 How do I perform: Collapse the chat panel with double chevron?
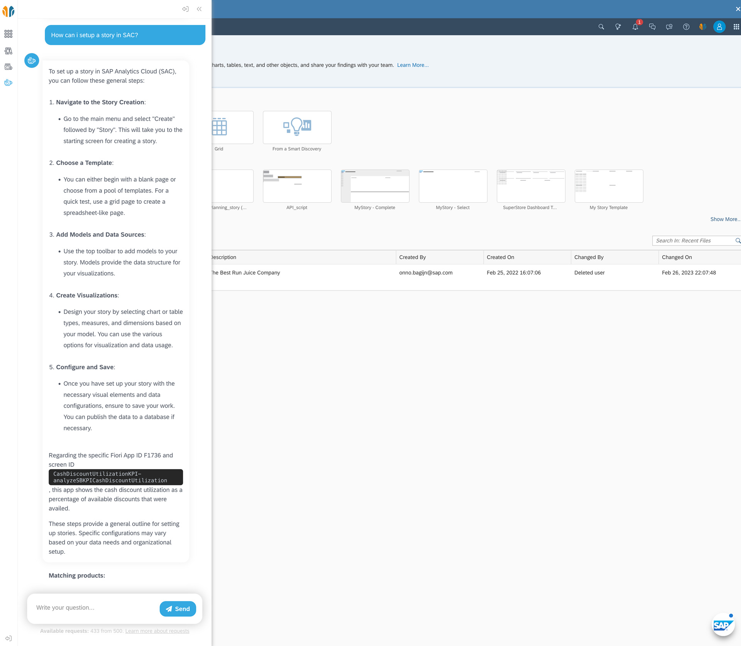tap(199, 9)
